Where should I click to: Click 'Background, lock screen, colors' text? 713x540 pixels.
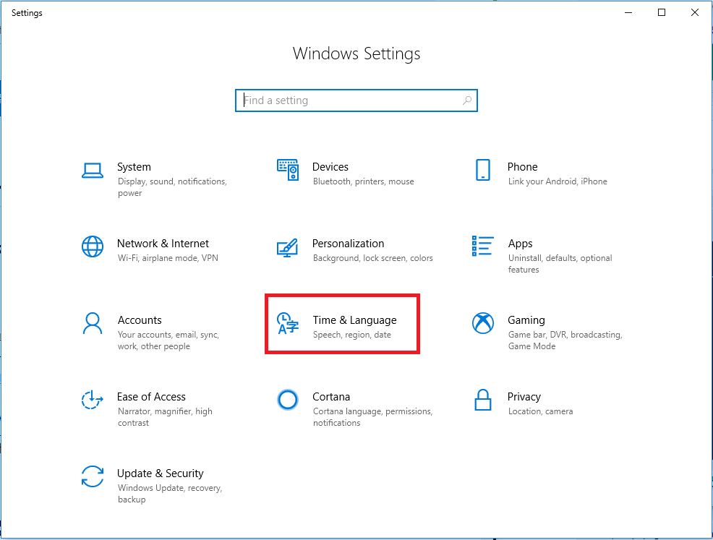point(373,258)
